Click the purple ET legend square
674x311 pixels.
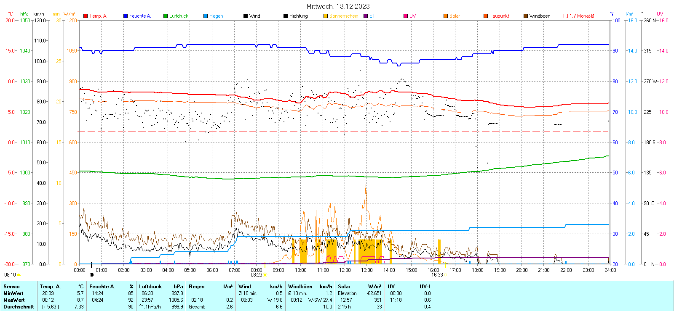366,16
